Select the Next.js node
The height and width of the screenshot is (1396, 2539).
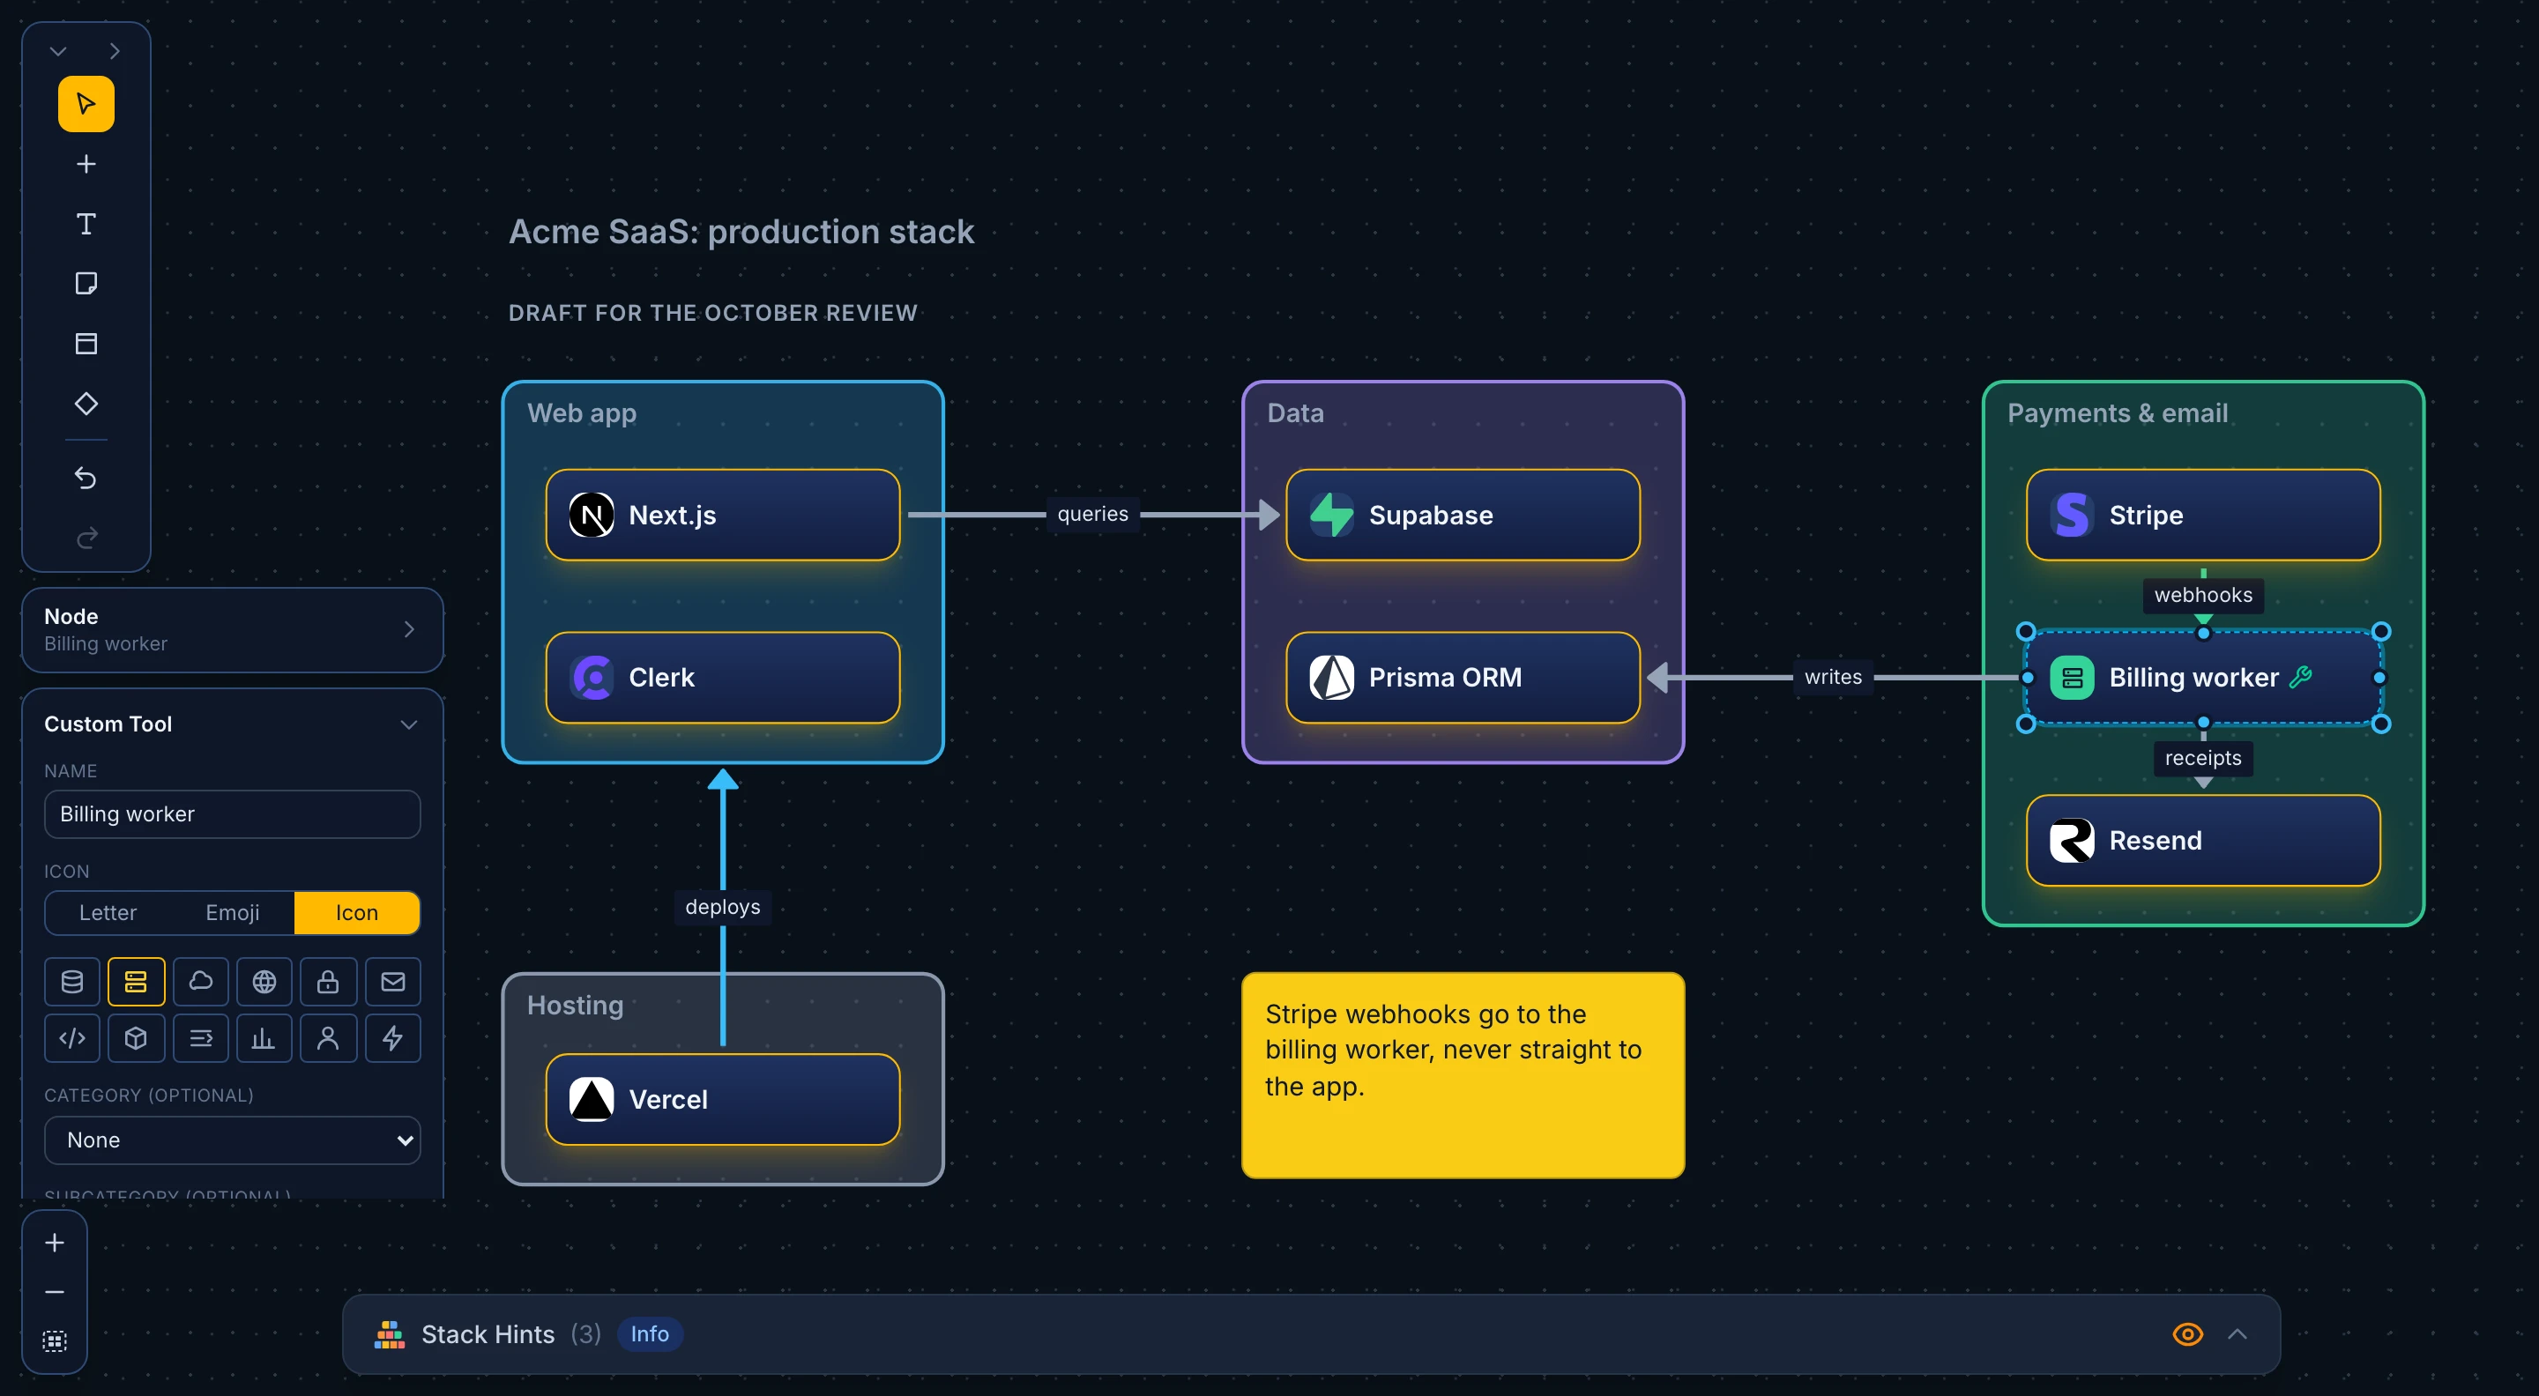723,515
